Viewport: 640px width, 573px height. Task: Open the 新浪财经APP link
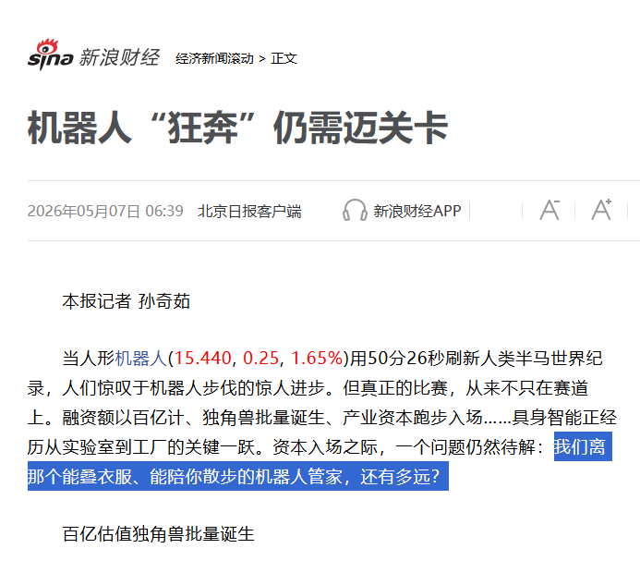click(417, 211)
